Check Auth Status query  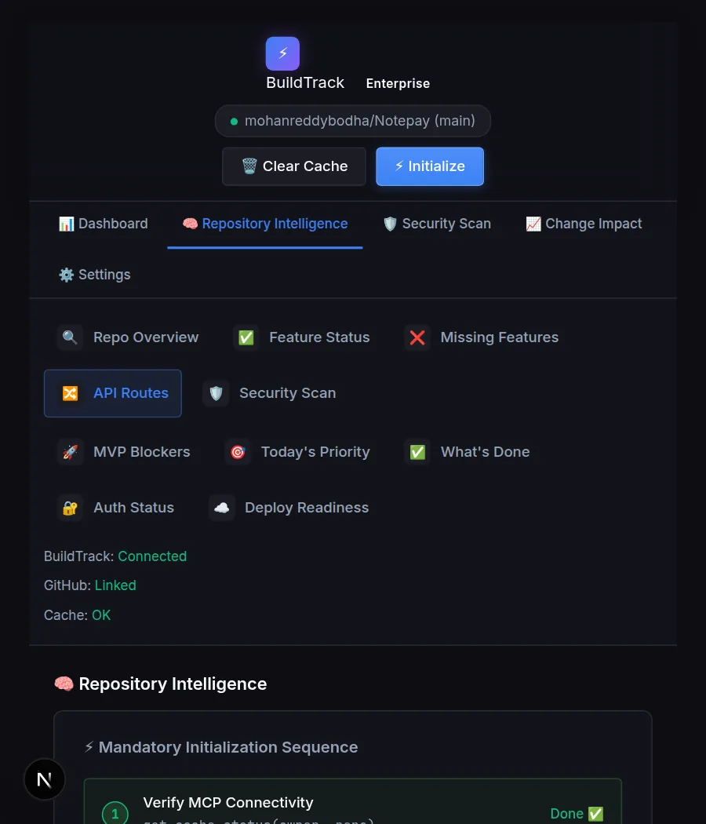[115, 508]
